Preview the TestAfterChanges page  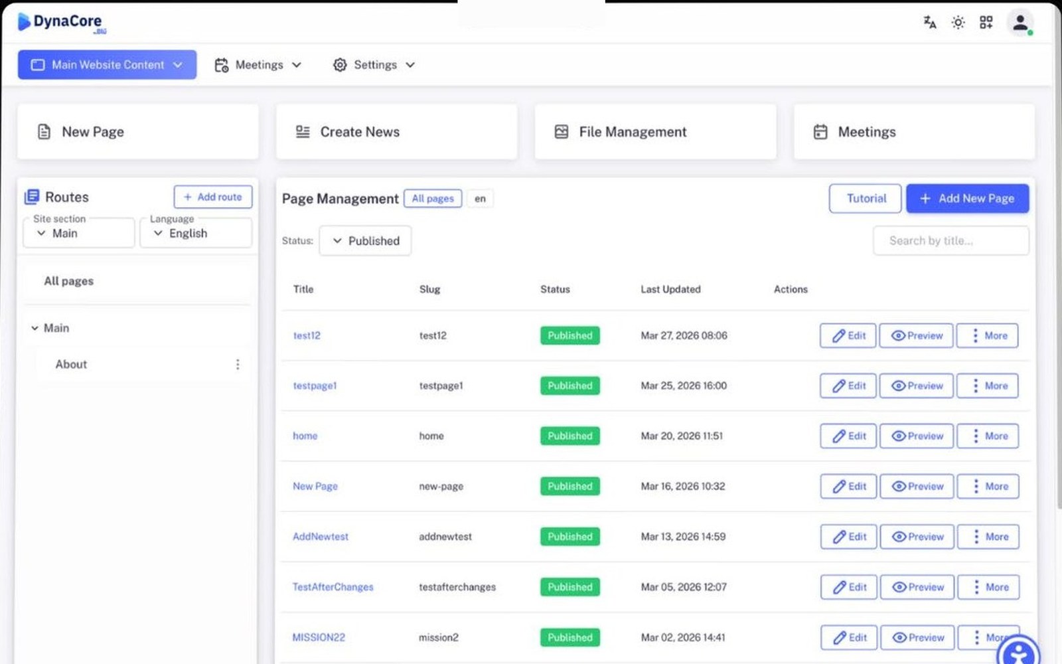click(x=917, y=587)
